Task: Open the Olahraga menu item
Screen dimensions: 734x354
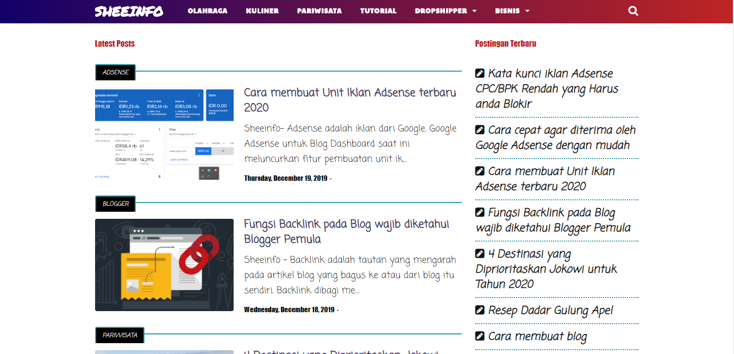Action: tap(208, 11)
